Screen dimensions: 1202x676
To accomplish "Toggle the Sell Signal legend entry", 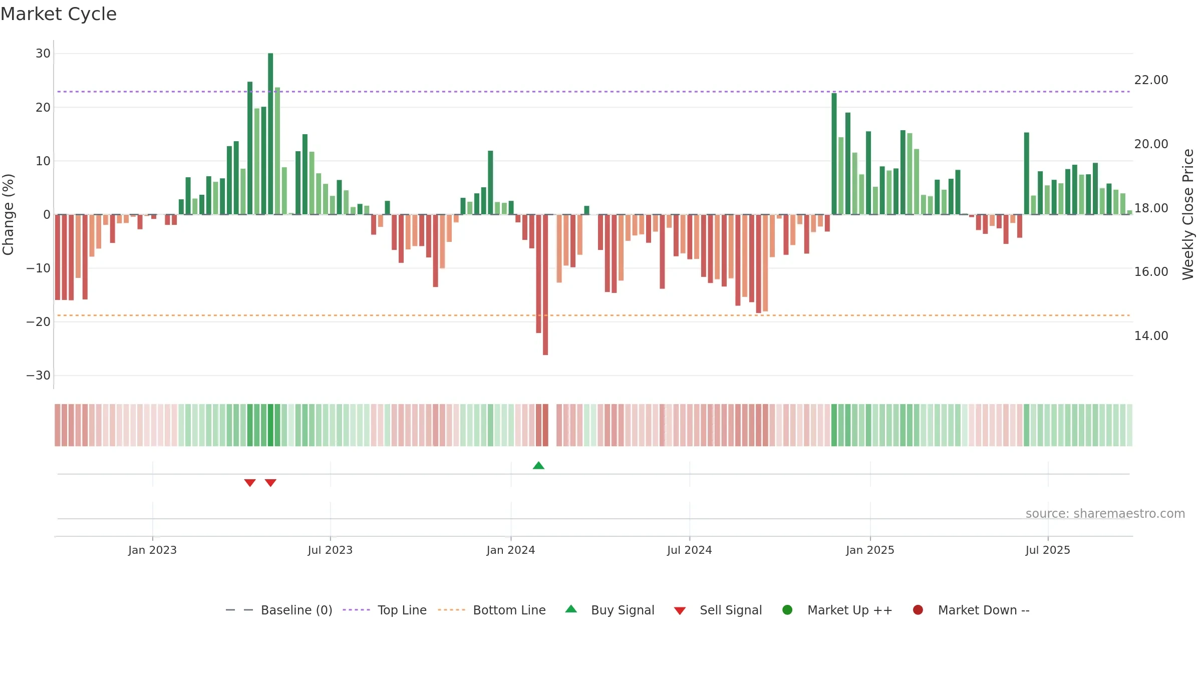I will click(x=718, y=610).
